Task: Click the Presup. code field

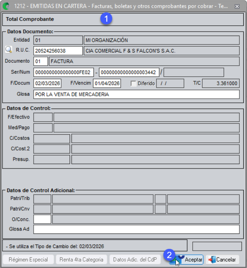Action: tap(52, 159)
